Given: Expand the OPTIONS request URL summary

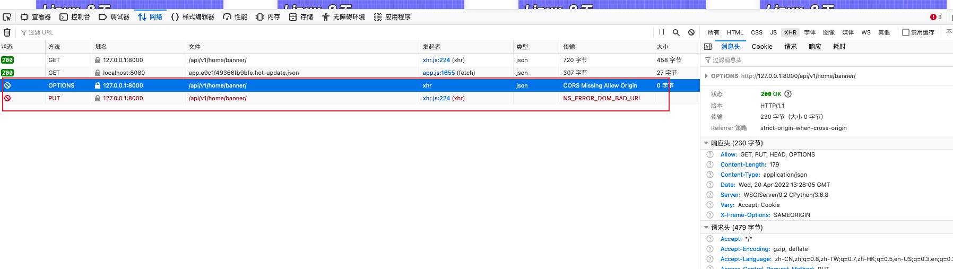Looking at the screenshot, I should [706, 76].
